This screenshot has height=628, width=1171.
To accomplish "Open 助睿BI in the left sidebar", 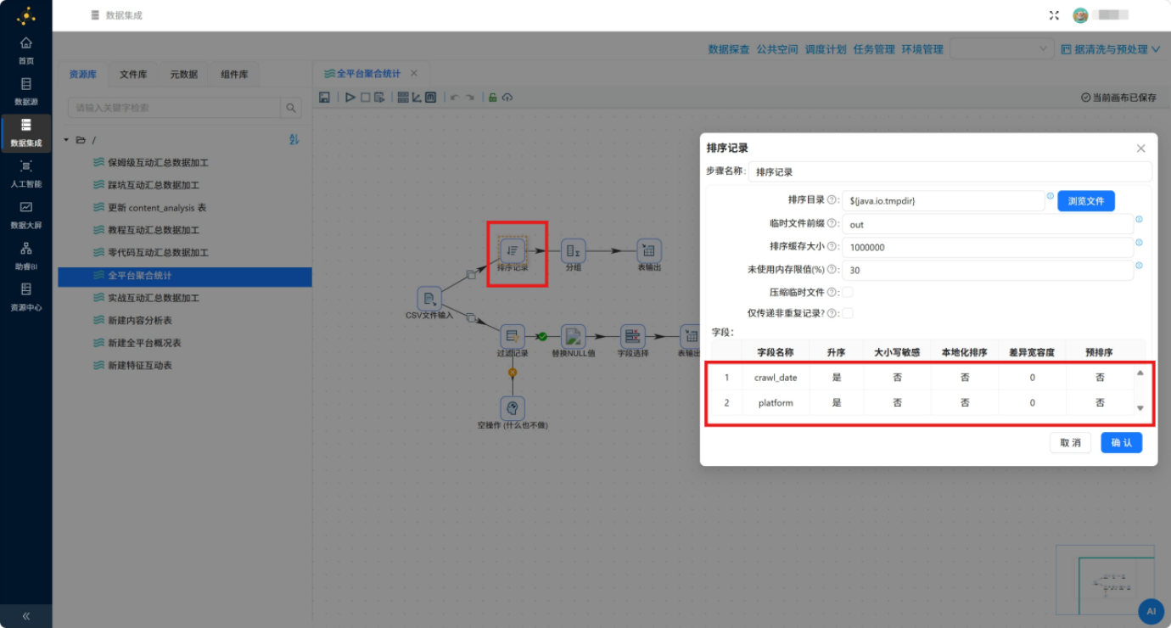I will click(26, 255).
